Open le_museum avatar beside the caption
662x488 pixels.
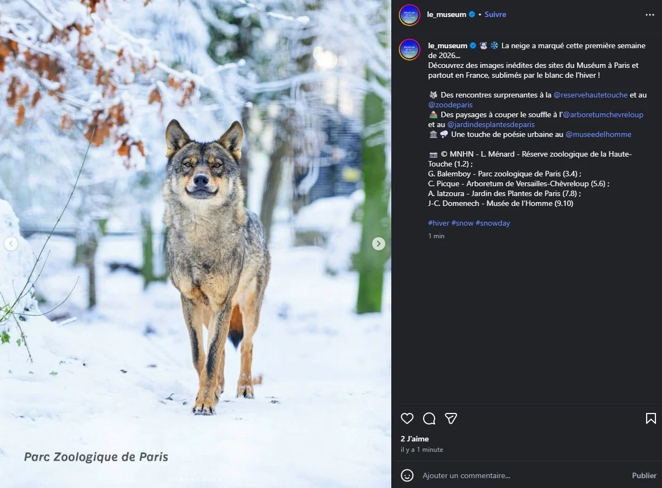coord(409,49)
